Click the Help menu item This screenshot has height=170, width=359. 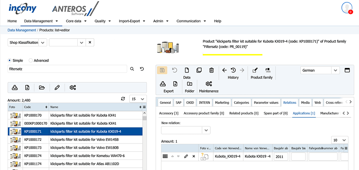click(x=217, y=21)
